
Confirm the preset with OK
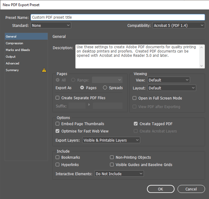click(x=161, y=189)
